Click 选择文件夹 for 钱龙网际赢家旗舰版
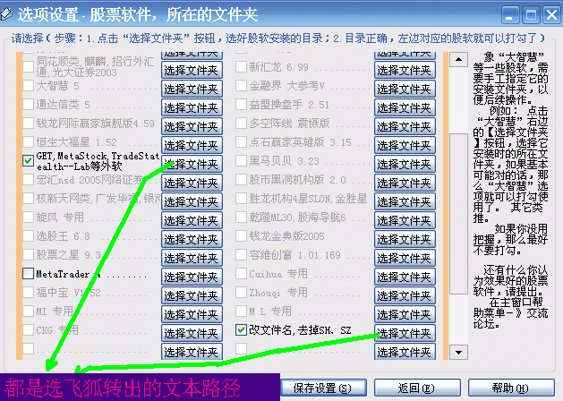563x401 pixels. [192, 126]
